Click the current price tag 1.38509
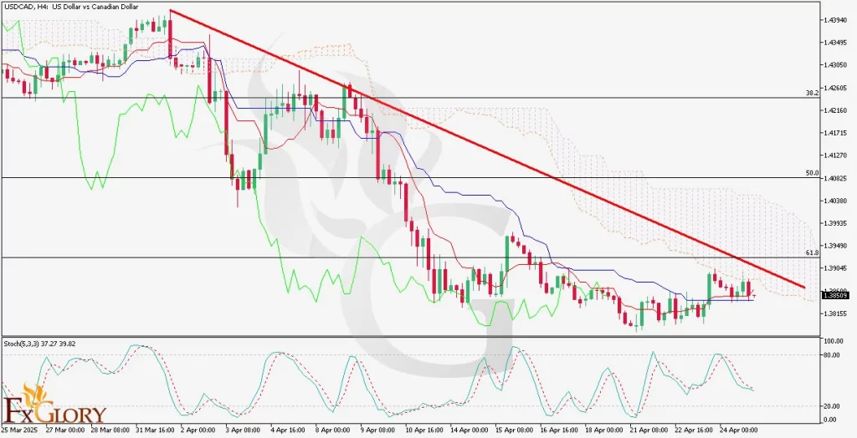This screenshot has width=857, height=438. click(x=835, y=295)
